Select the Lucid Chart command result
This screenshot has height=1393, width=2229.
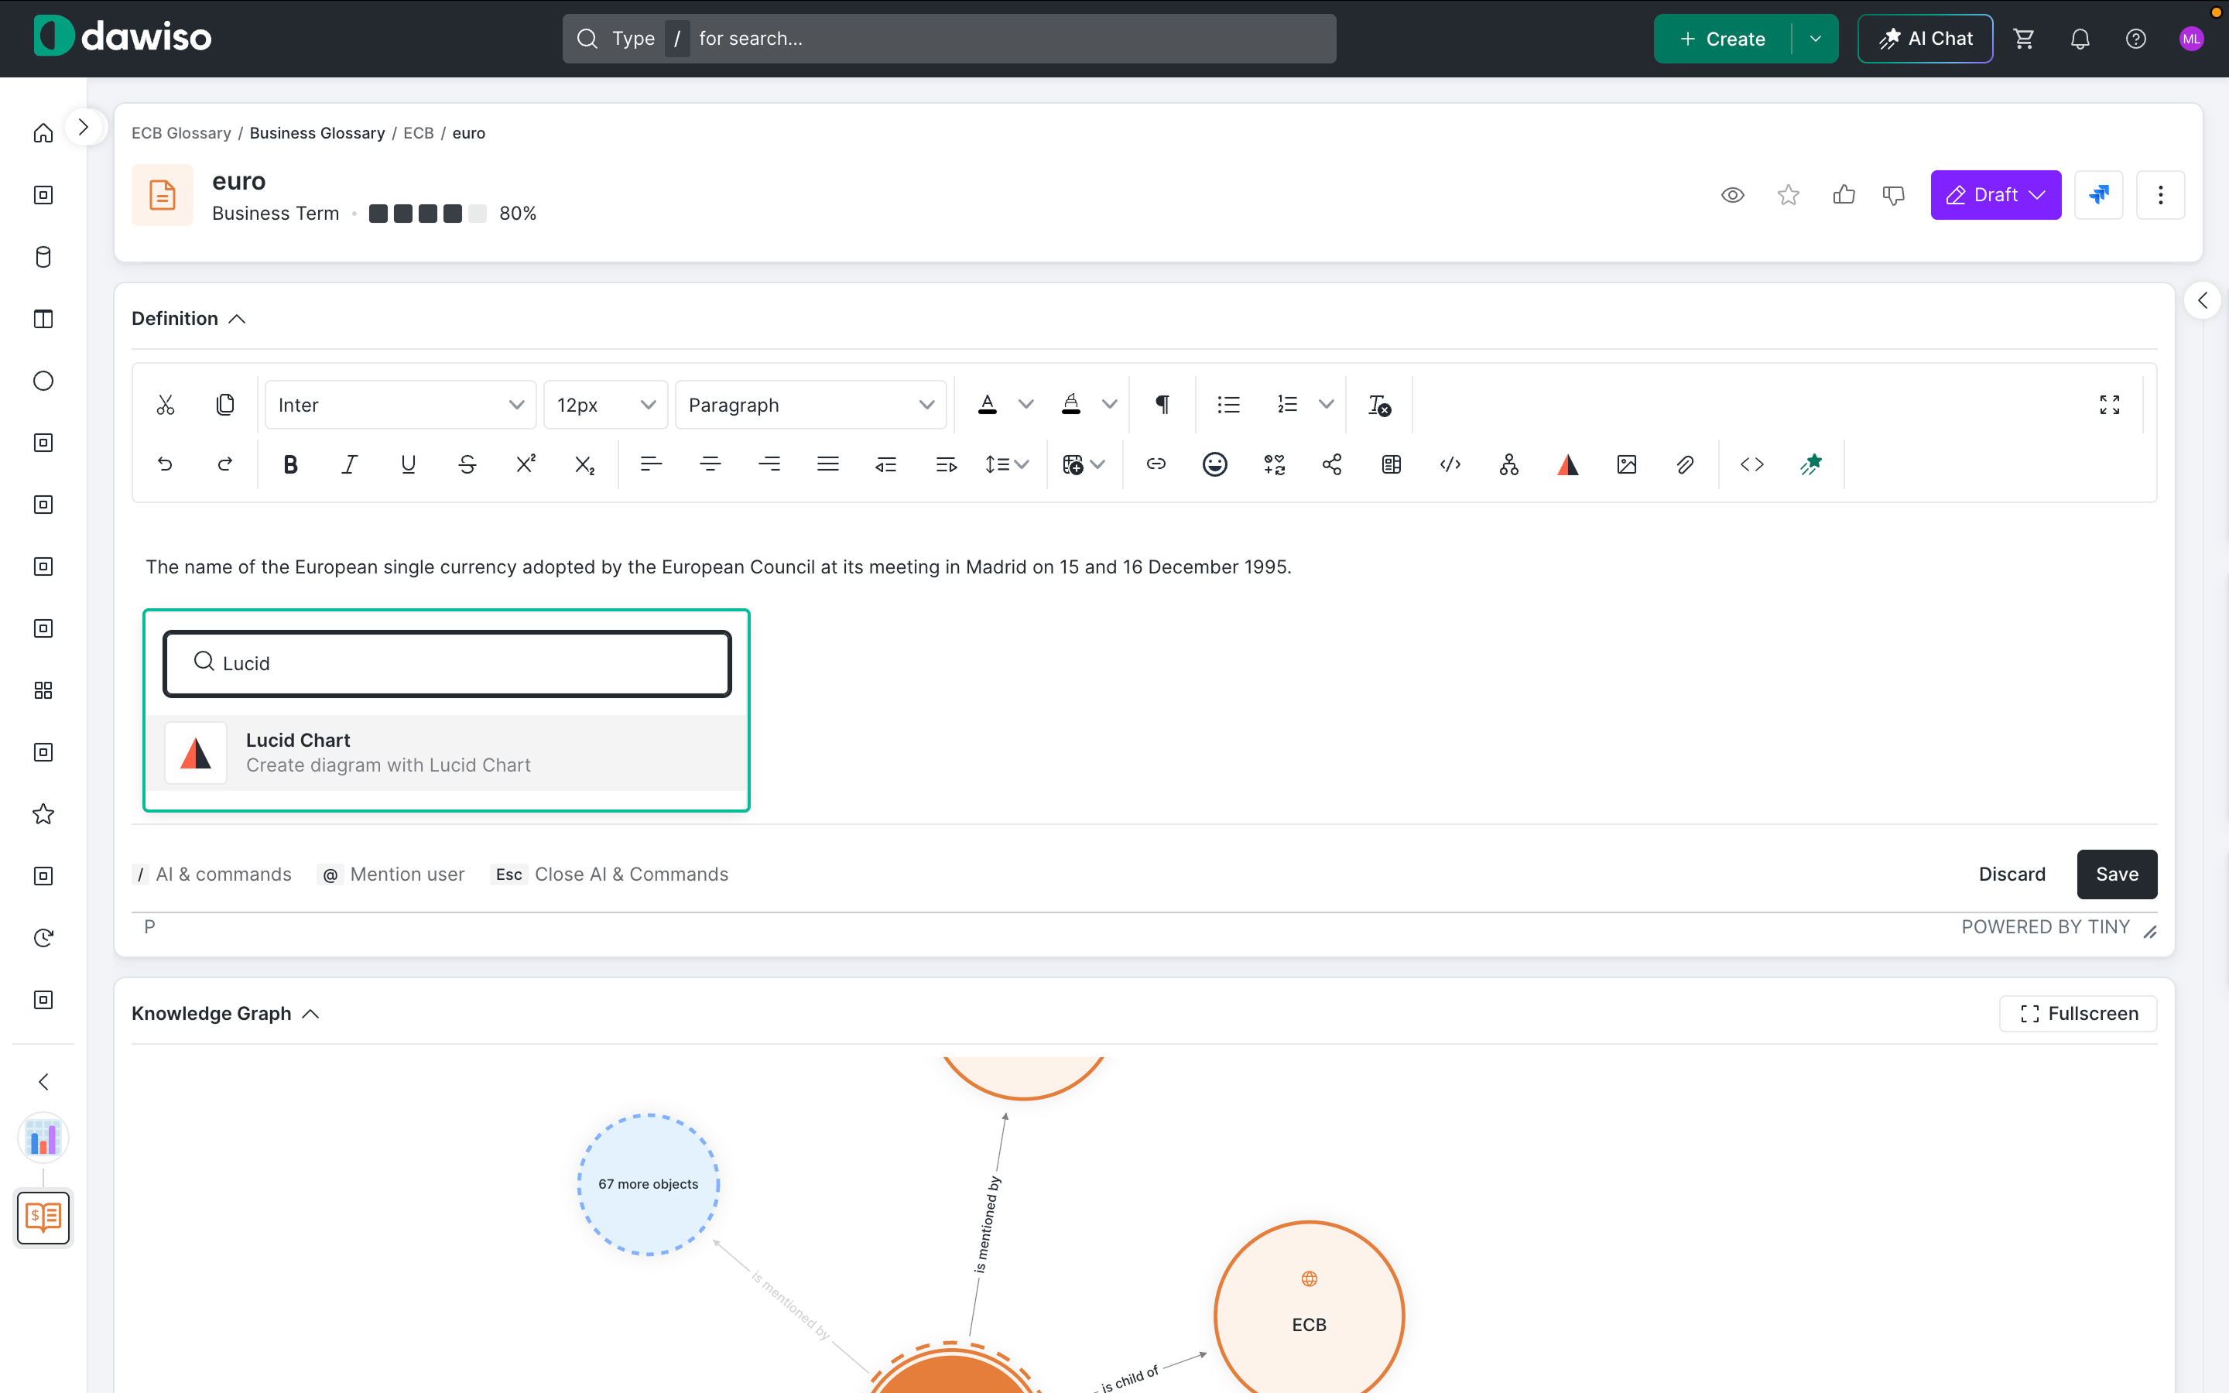coord(447,753)
